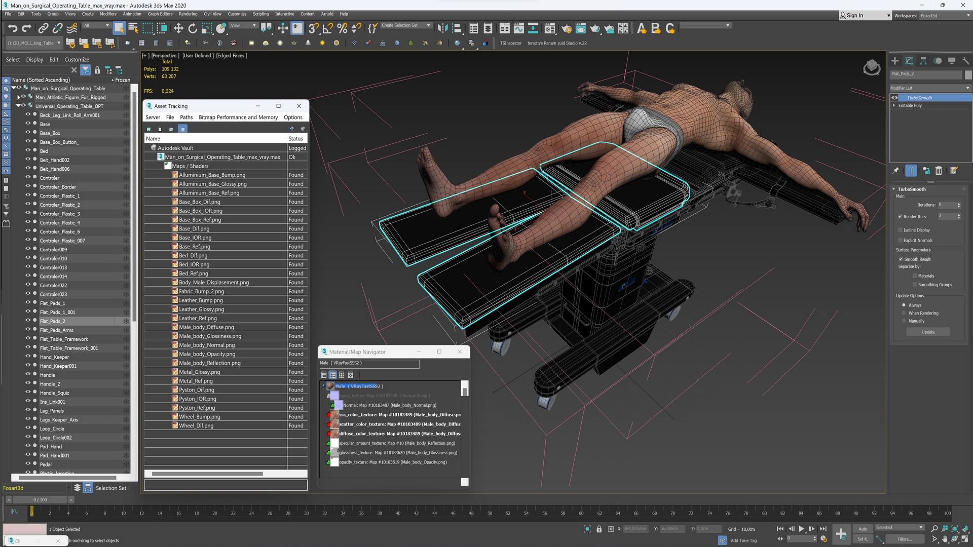Viewport: 973px width, 547px height.
Task: Open the Curve Editor icon
Action: point(518,28)
